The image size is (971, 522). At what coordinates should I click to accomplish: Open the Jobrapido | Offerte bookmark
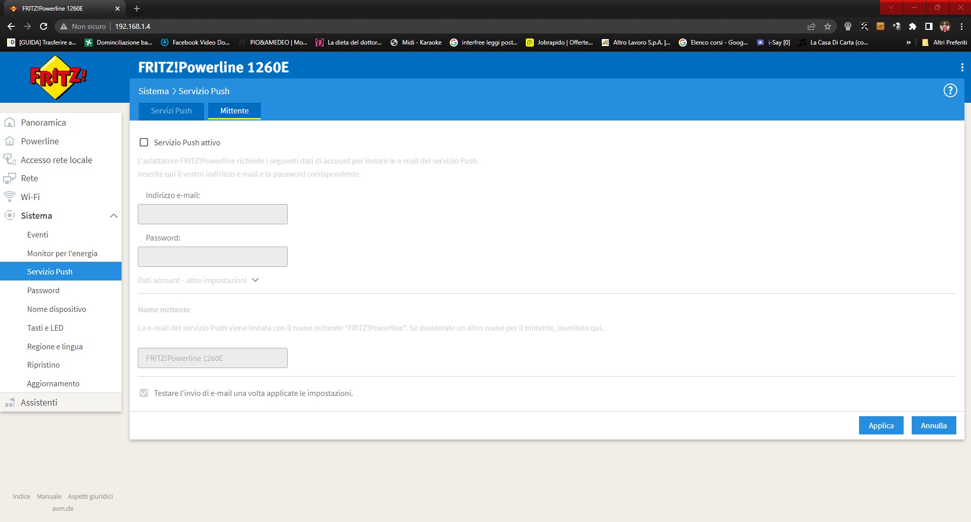[559, 43]
